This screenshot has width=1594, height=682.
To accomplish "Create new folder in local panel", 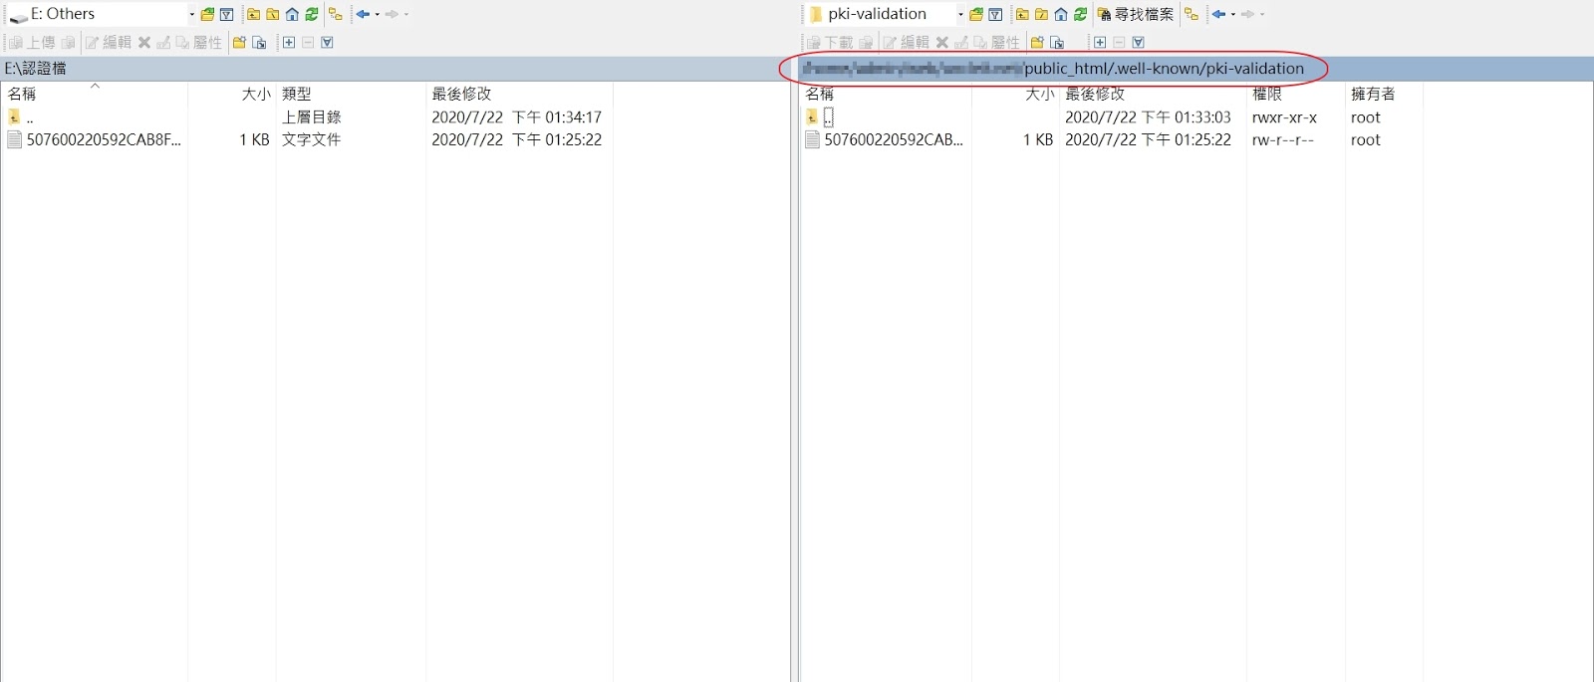I will tap(239, 42).
